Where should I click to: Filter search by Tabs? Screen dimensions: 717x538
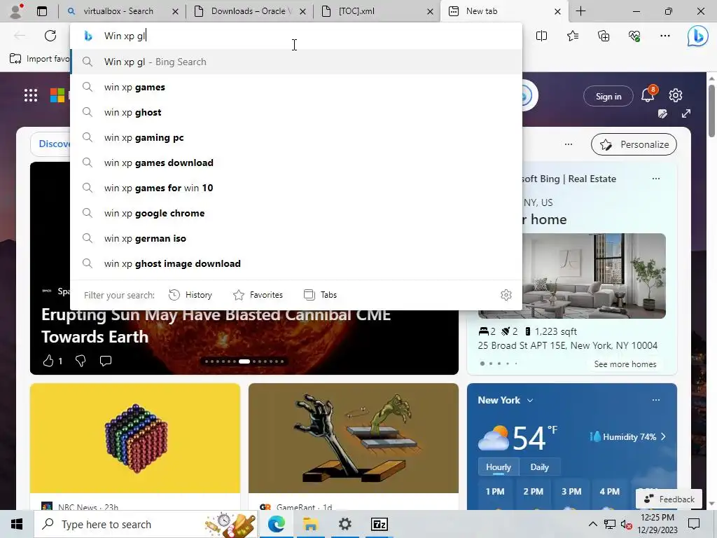(x=320, y=295)
